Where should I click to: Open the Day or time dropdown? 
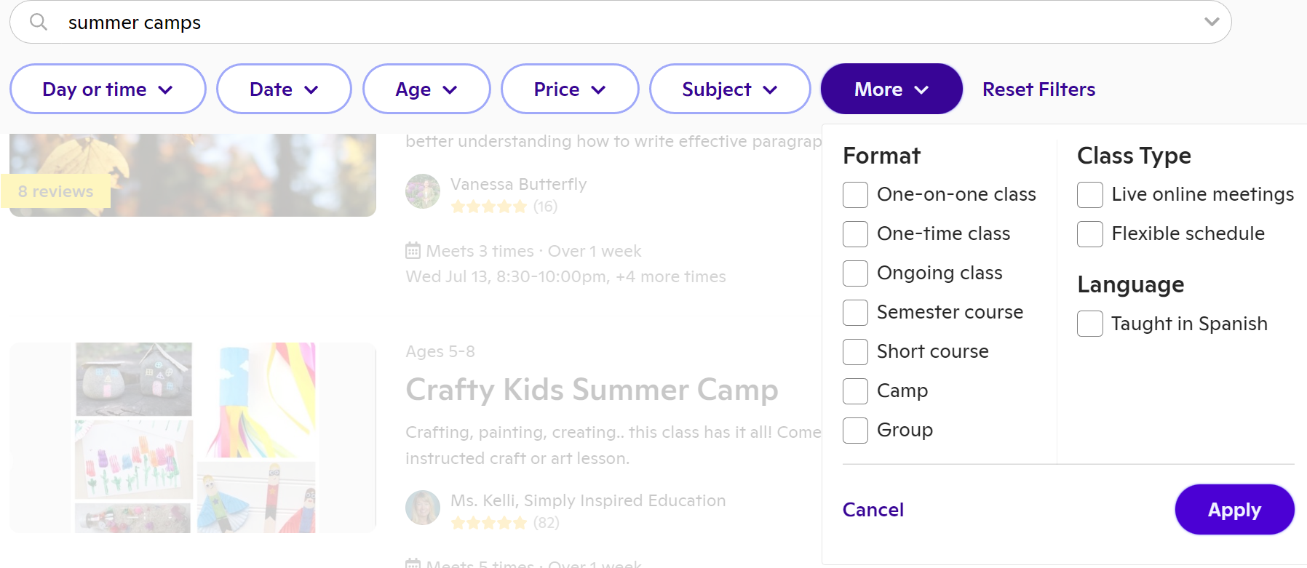coord(108,89)
